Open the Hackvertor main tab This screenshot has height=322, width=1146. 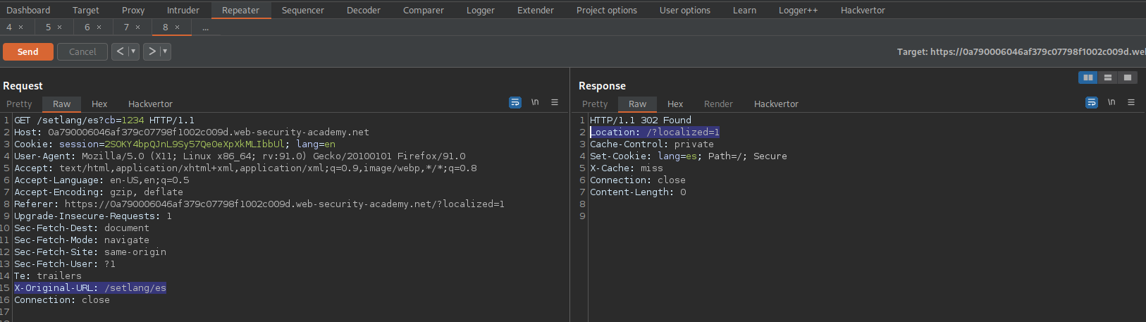(863, 10)
